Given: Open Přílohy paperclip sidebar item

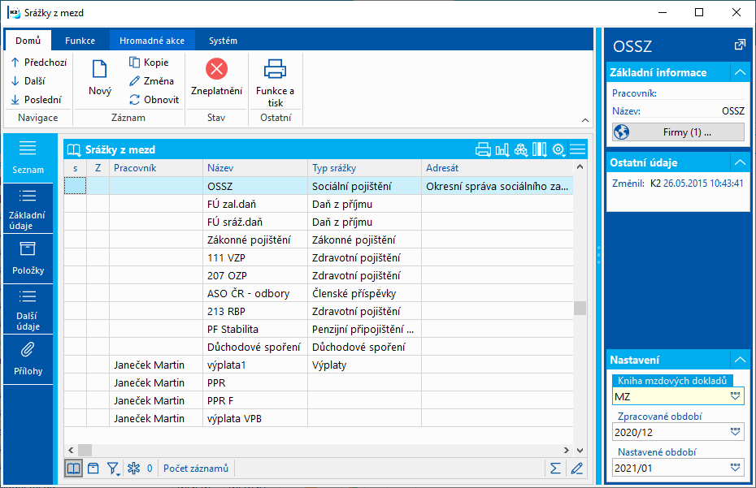Looking at the screenshot, I should click(x=28, y=360).
